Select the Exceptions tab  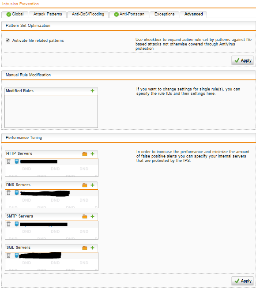164,14
